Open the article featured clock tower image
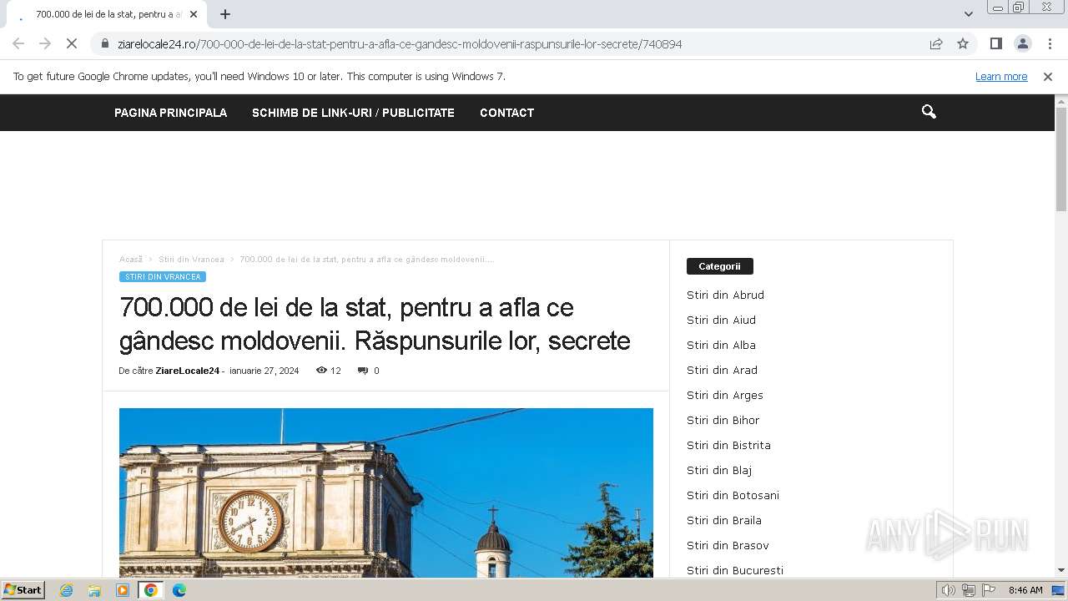The image size is (1068, 601). pos(386,492)
